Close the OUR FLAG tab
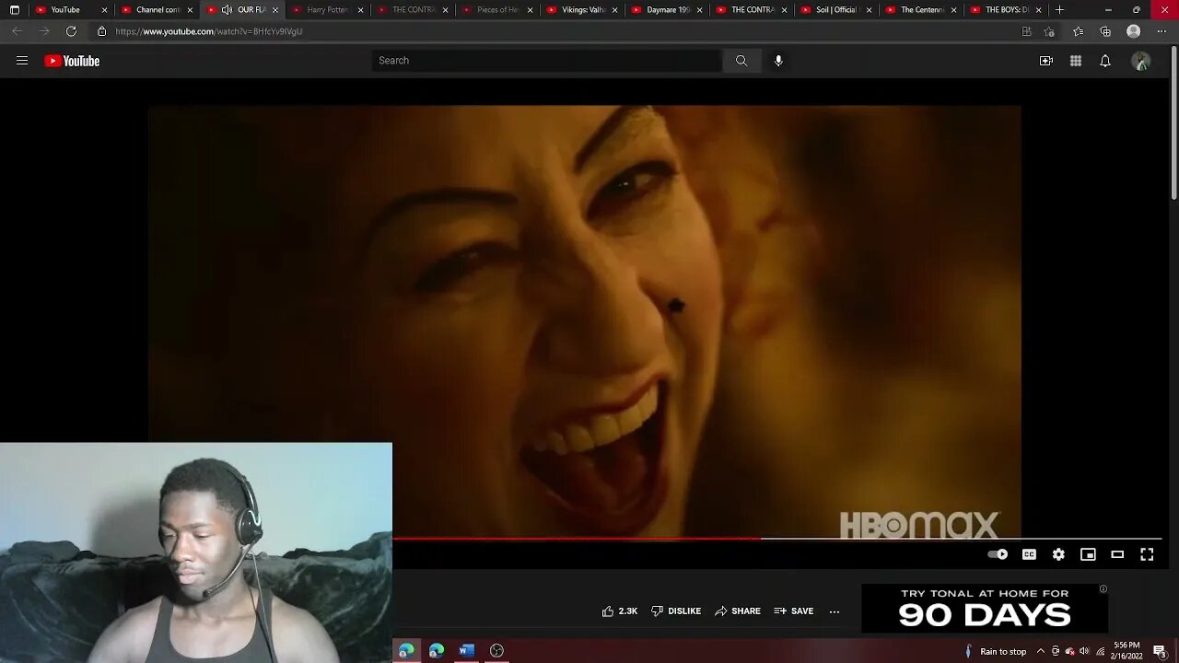The image size is (1179, 663). point(274,9)
